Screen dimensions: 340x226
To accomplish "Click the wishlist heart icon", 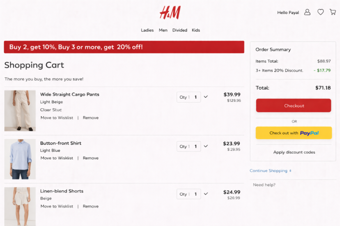I will tap(320, 12).
